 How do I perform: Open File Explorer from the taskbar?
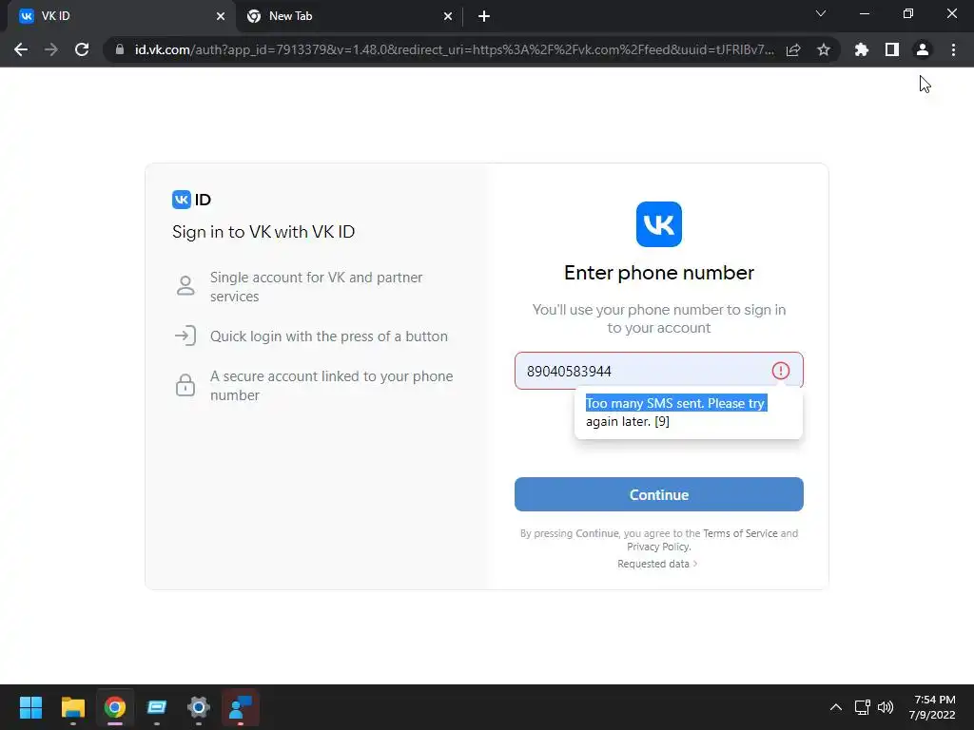[73, 707]
